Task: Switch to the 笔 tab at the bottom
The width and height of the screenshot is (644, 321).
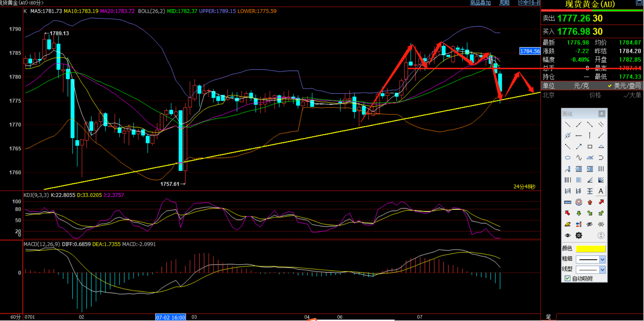Action: coord(548,317)
